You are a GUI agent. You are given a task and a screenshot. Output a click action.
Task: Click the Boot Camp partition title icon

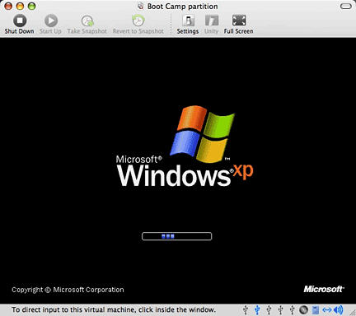pyautogui.click(x=141, y=6)
